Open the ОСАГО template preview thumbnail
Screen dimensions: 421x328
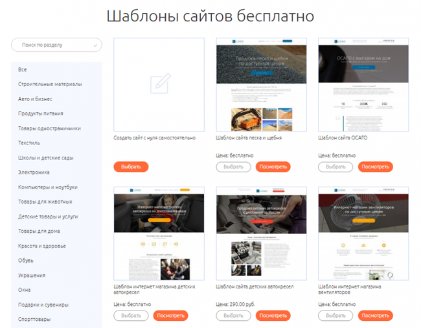tap(363, 84)
